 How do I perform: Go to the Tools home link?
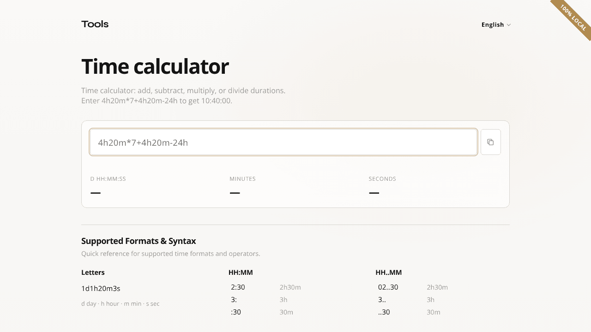[x=95, y=24]
